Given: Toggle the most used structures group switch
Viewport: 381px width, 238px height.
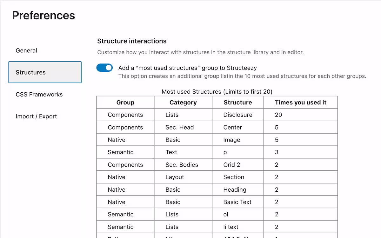Looking at the screenshot, I should (104, 68).
